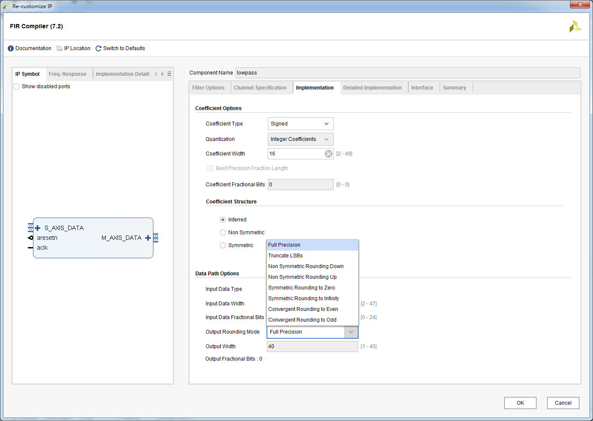
Task: Enable Show disabled ports checkbox
Action: [x=16, y=87]
